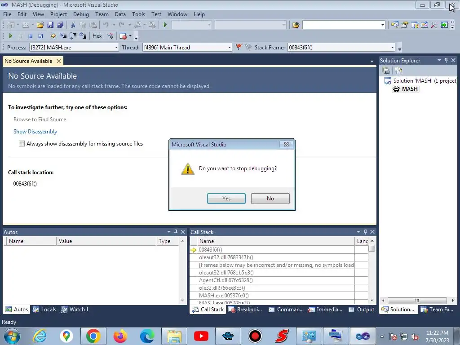Click No in stop debugging dialog
This screenshot has width=460, height=345.
tap(270, 198)
